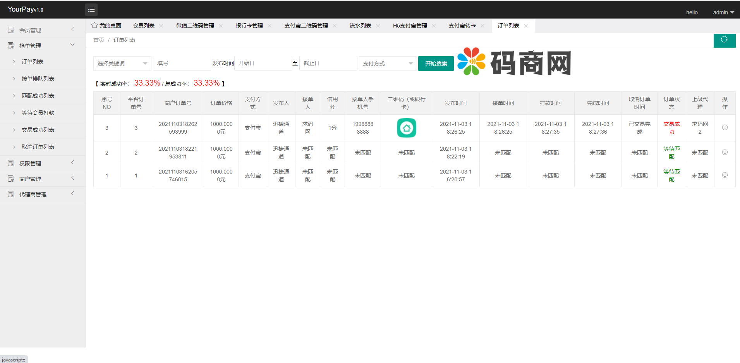Switch to the H5支付宝管理 tab
Screen dimensions: 740x363
(410, 26)
